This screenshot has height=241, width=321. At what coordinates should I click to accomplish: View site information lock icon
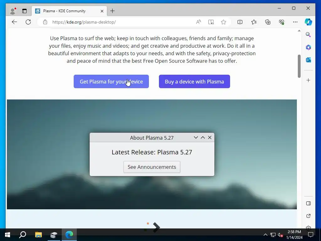tap(45, 22)
